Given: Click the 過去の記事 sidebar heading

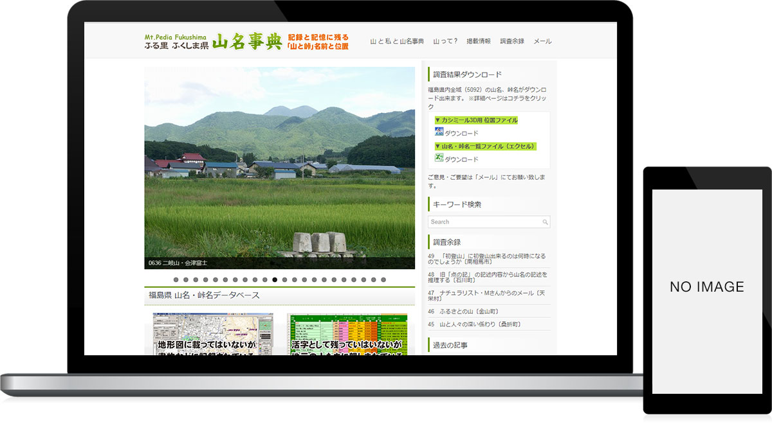Looking at the screenshot, I should click(450, 345).
